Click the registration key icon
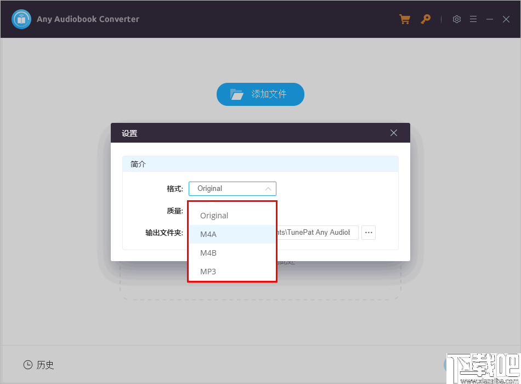The height and width of the screenshot is (384, 521). [x=426, y=19]
